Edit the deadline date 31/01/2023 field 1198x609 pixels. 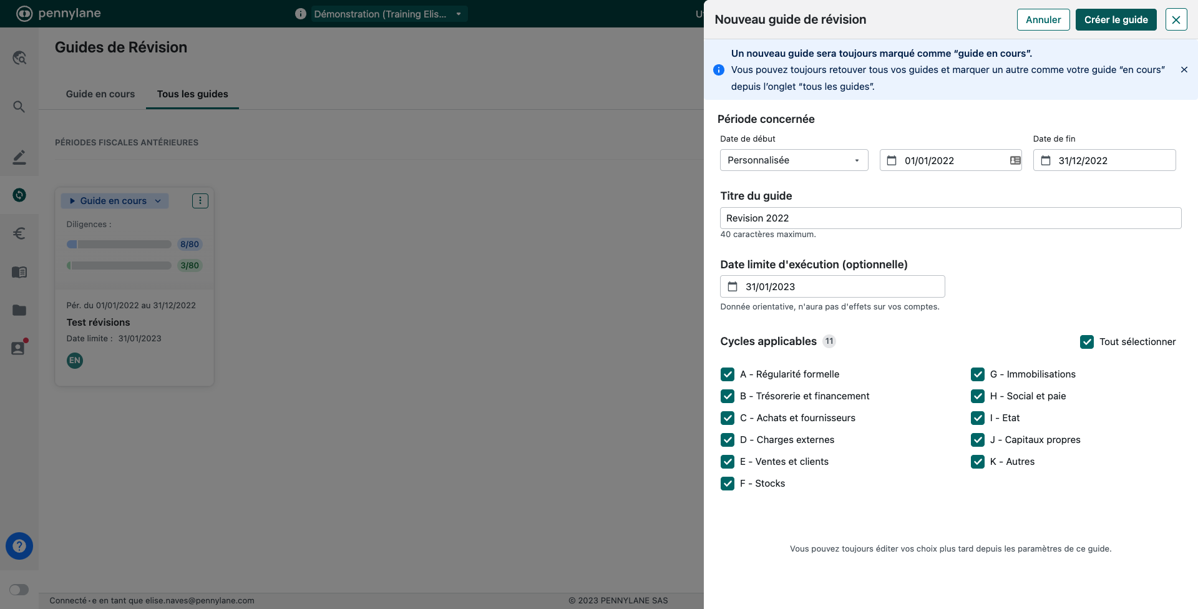tap(832, 286)
